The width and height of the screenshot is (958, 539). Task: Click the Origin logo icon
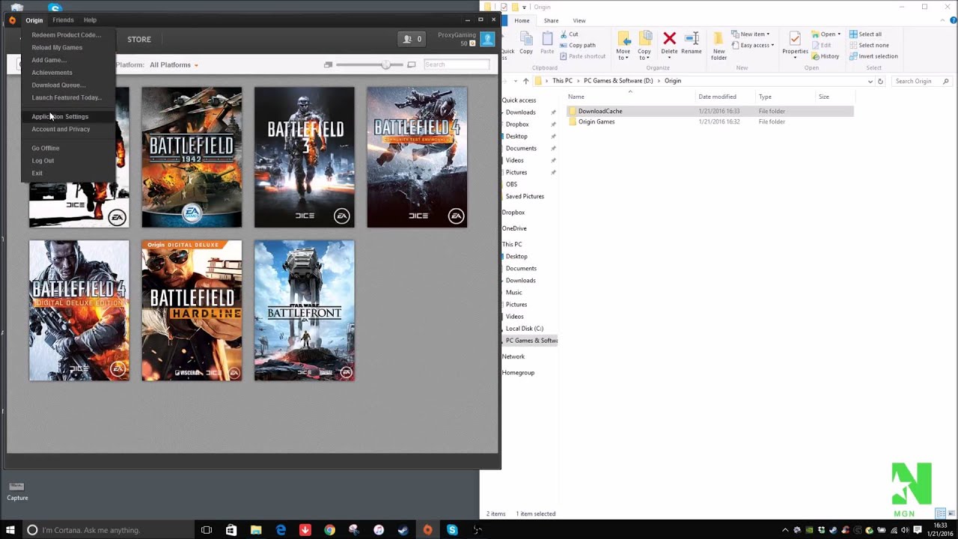[12, 20]
